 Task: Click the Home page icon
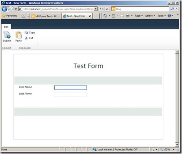105,16
